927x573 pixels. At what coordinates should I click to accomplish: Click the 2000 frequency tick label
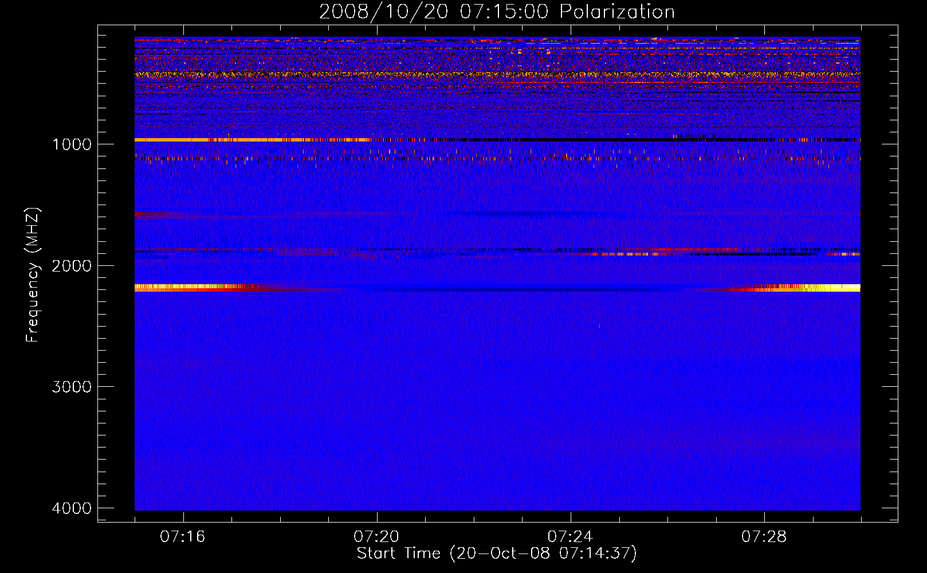pyautogui.click(x=72, y=265)
